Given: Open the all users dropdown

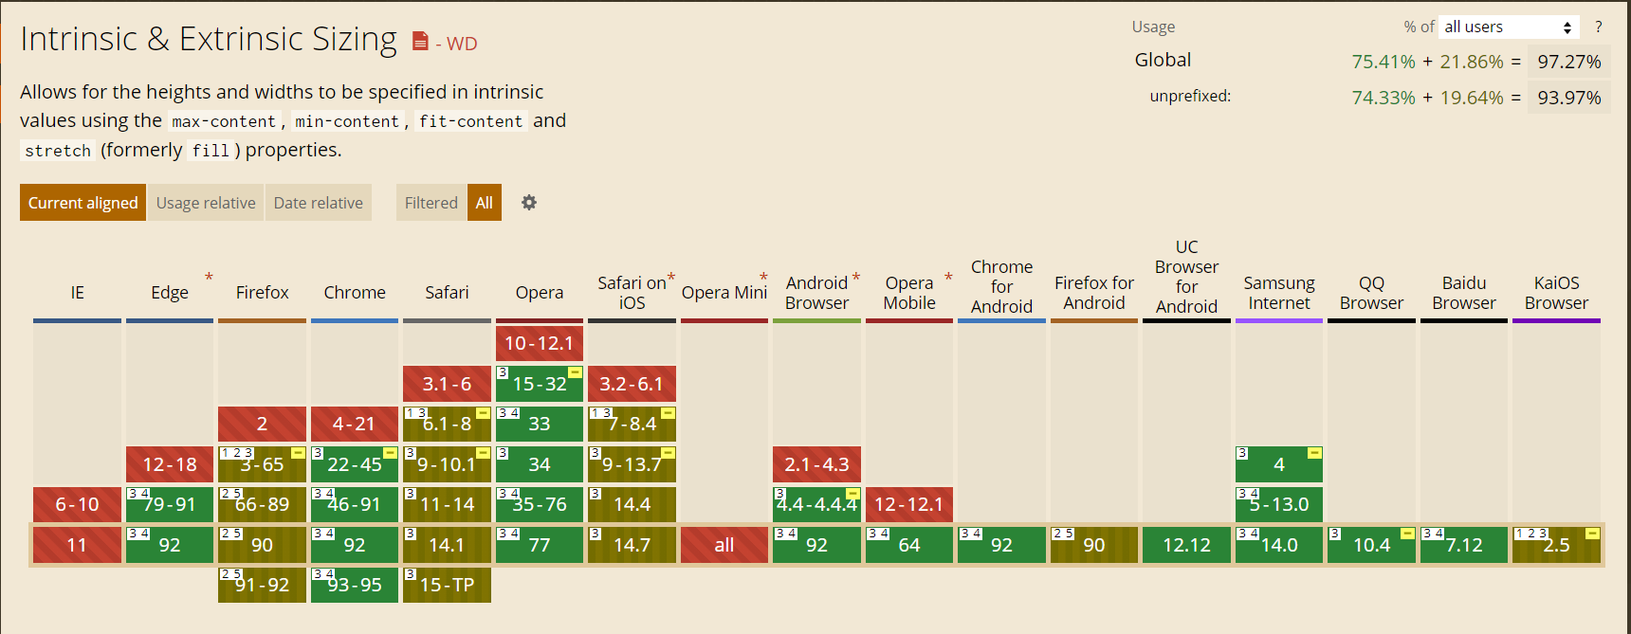Looking at the screenshot, I should (x=1508, y=27).
